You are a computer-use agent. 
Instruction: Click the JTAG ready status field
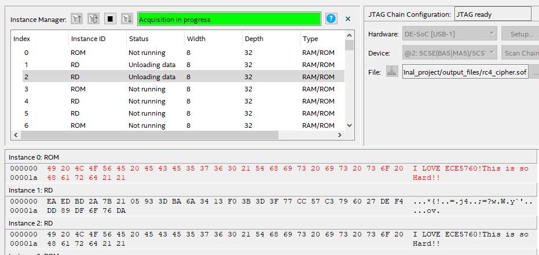point(493,14)
